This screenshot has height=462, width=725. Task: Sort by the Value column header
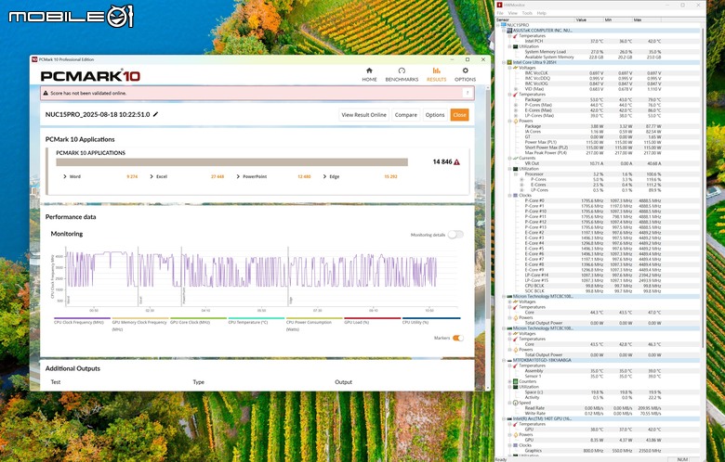[x=589, y=19]
